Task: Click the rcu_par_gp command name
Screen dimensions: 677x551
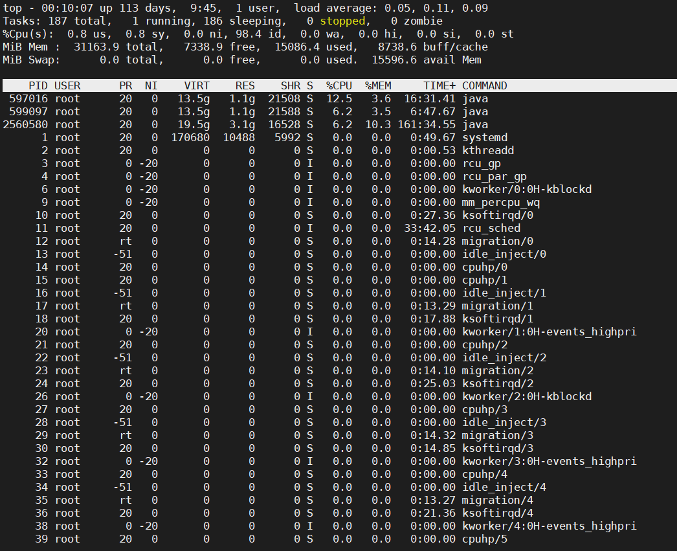Action: click(494, 177)
